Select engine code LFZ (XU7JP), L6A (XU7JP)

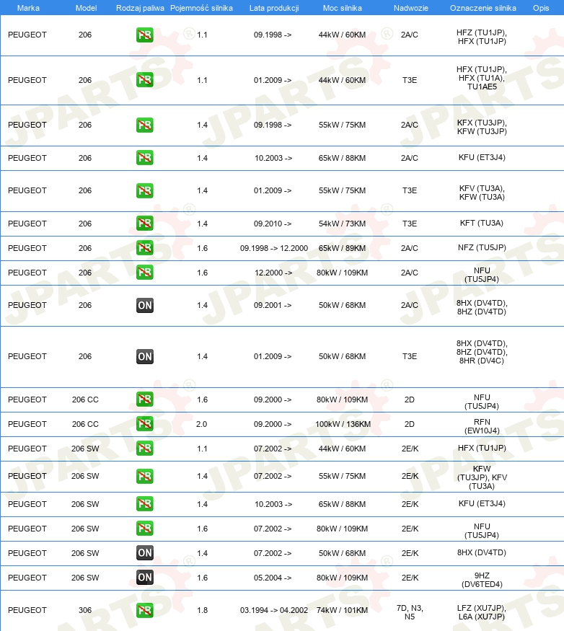point(482,612)
